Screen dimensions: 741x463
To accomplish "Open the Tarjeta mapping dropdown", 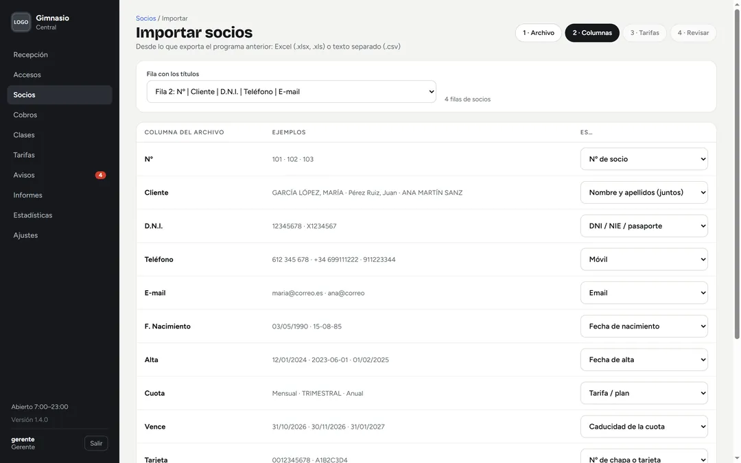I will pyautogui.click(x=644, y=456).
